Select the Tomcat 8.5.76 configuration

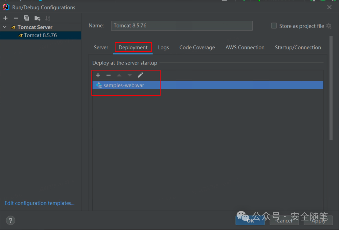(40, 35)
